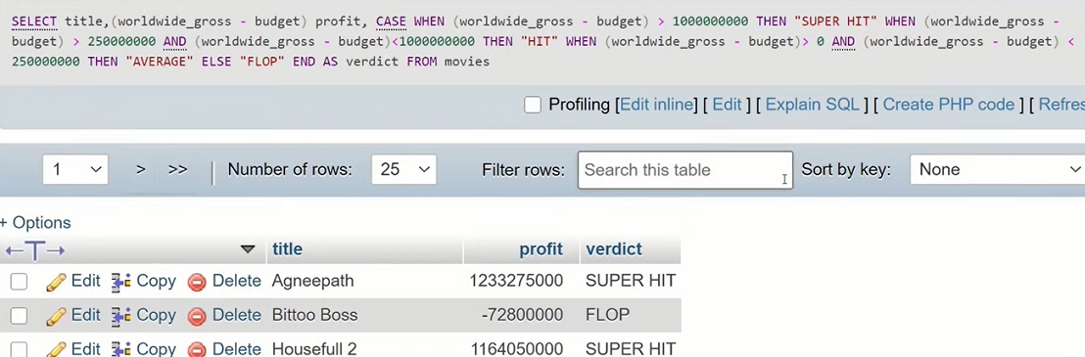Image resolution: width=1085 pixels, height=357 pixels.
Task: Sort by the title column header
Action: pyautogui.click(x=287, y=249)
